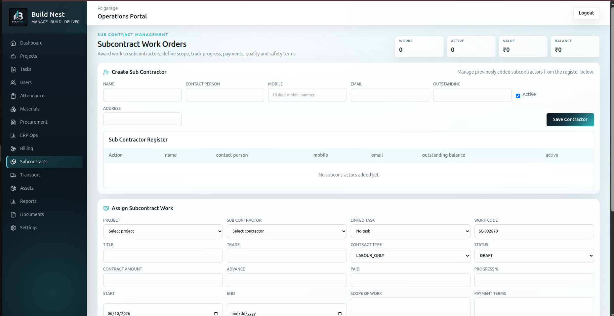Focus the Outstanding amount field
614x316 pixels.
point(472,95)
